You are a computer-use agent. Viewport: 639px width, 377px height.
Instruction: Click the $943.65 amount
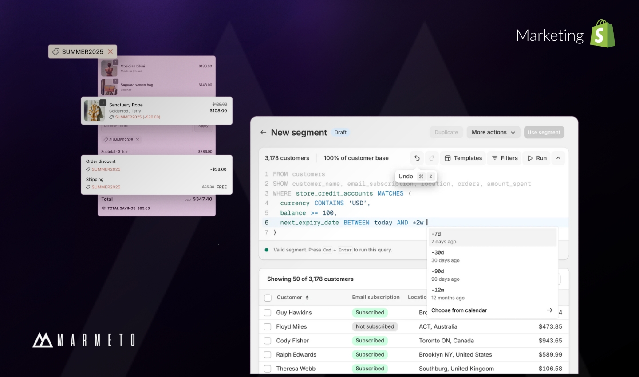(x=550, y=341)
